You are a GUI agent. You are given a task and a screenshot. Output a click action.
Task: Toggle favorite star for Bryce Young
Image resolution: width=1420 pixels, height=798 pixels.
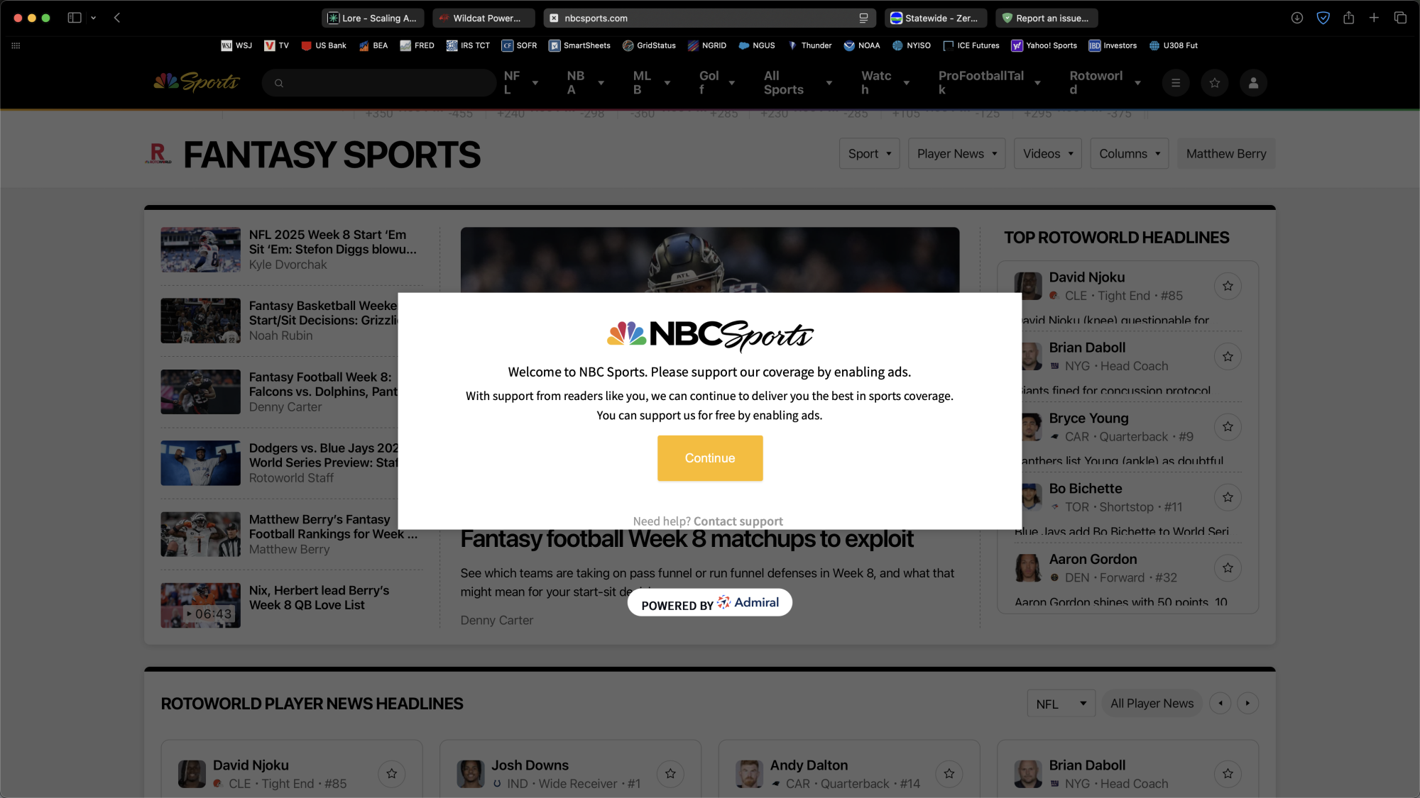pos(1228,426)
